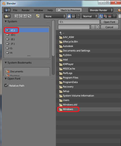Decrement the file name number
Image resolution: width=121 pixels, height=146 pixels.
click(x=93, y=27)
